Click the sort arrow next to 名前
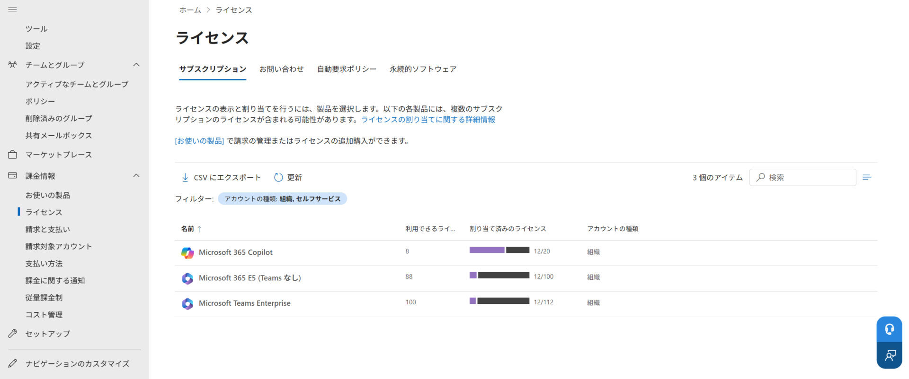The width and height of the screenshot is (909, 379). pos(199,229)
